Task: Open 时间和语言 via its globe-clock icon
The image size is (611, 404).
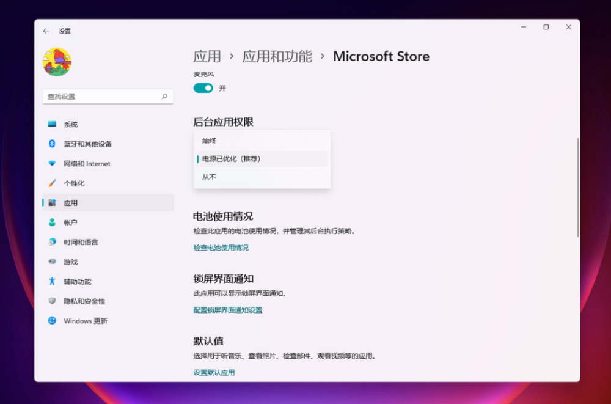Action: 52,242
